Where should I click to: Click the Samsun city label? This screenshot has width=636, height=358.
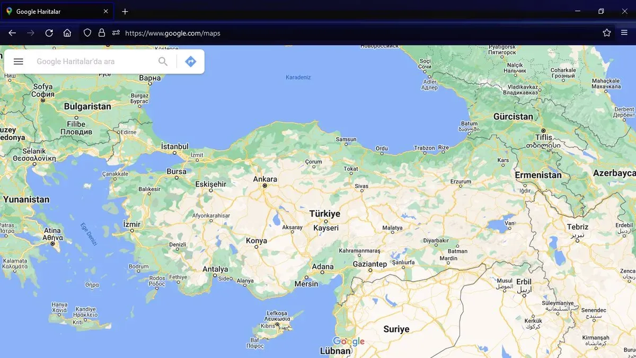point(346,140)
